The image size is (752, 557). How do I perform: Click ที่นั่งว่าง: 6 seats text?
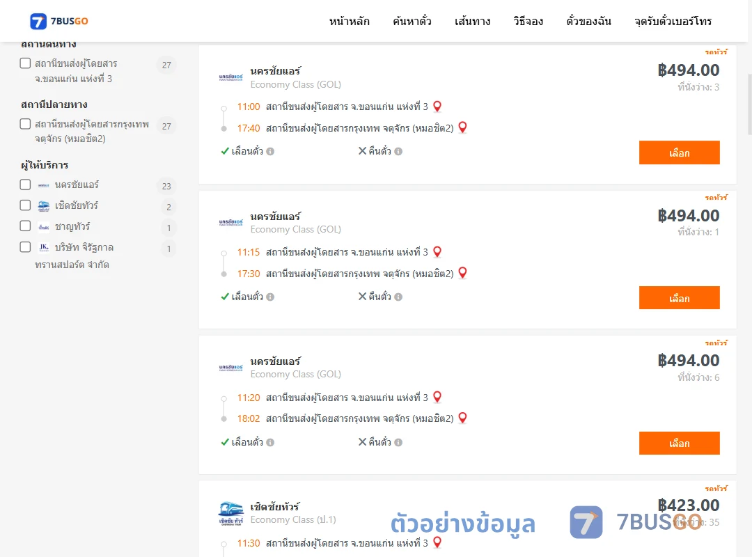(x=698, y=377)
